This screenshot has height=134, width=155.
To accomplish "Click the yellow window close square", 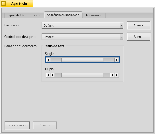I will [3, 3].
